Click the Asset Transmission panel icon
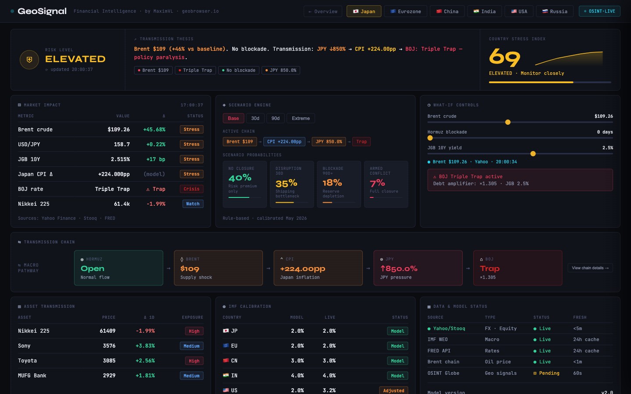 (20, 306)
